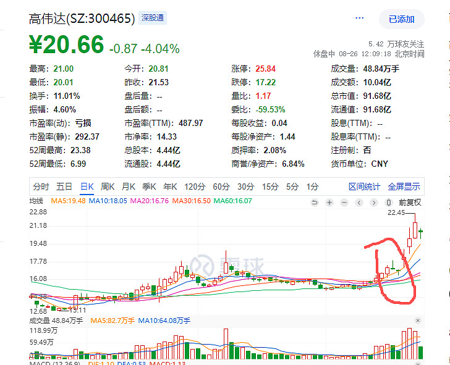Screen dimensions: 450x365
Task: Select the 季K tab
Action: pyautogui.click(x=149, y=187)
